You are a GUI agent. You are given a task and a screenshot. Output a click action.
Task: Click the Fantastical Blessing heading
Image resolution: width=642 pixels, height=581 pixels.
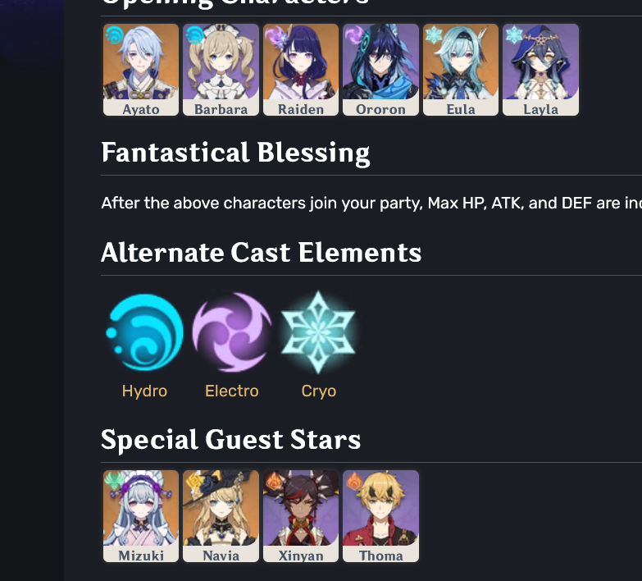click(235, 153)
